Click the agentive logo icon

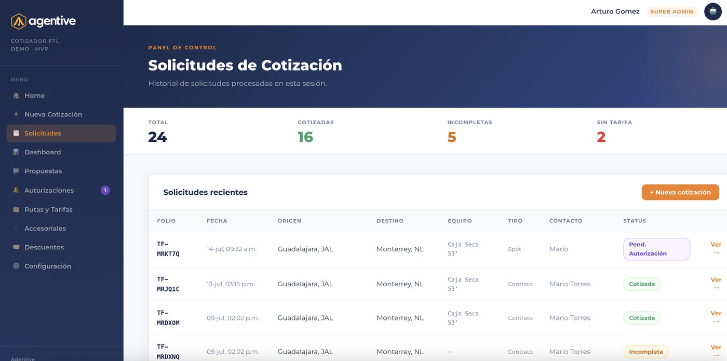[19, 21]
